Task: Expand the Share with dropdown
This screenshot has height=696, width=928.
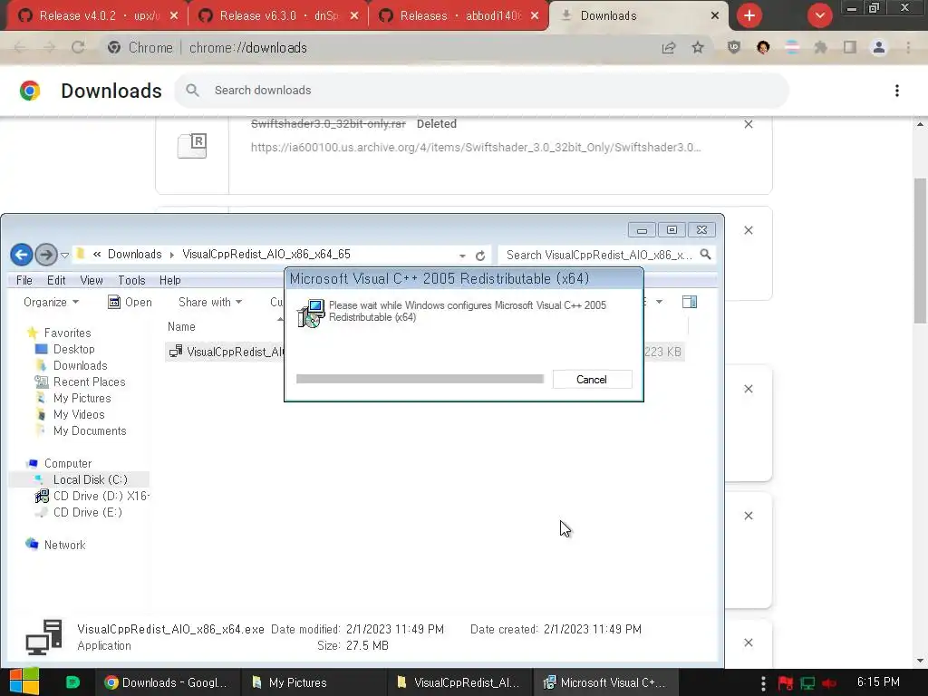Action: coord(210,302)
